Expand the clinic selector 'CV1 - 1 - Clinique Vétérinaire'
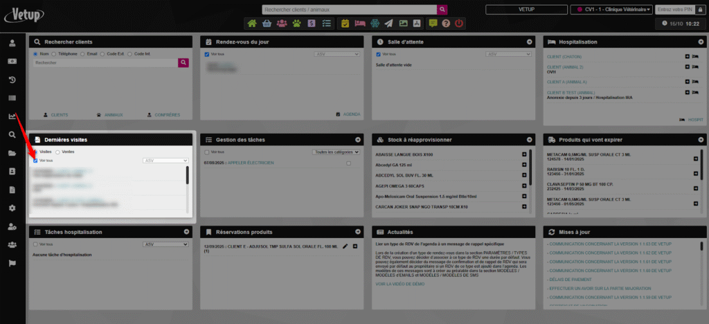The height and width of the screenshot is (324, 709). pyautogui.click(x=611, y=10)
